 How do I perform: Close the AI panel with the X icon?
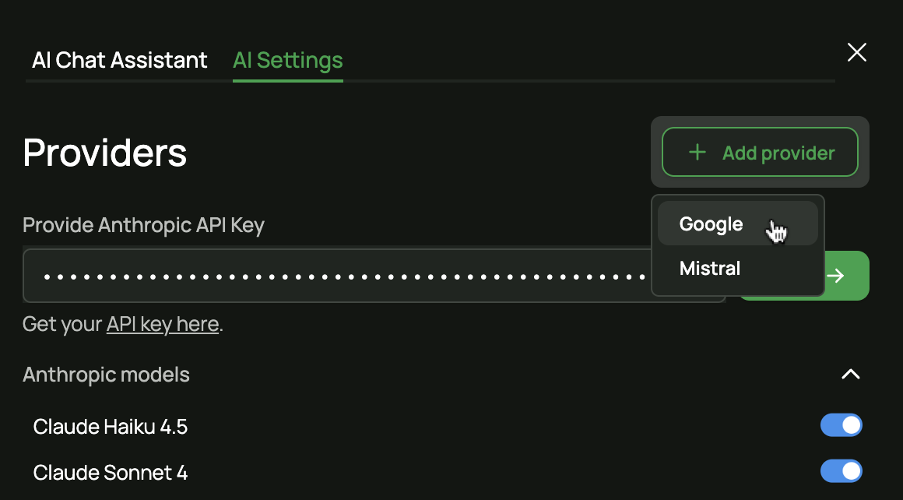pyautogui.click(x=856, y=52)
